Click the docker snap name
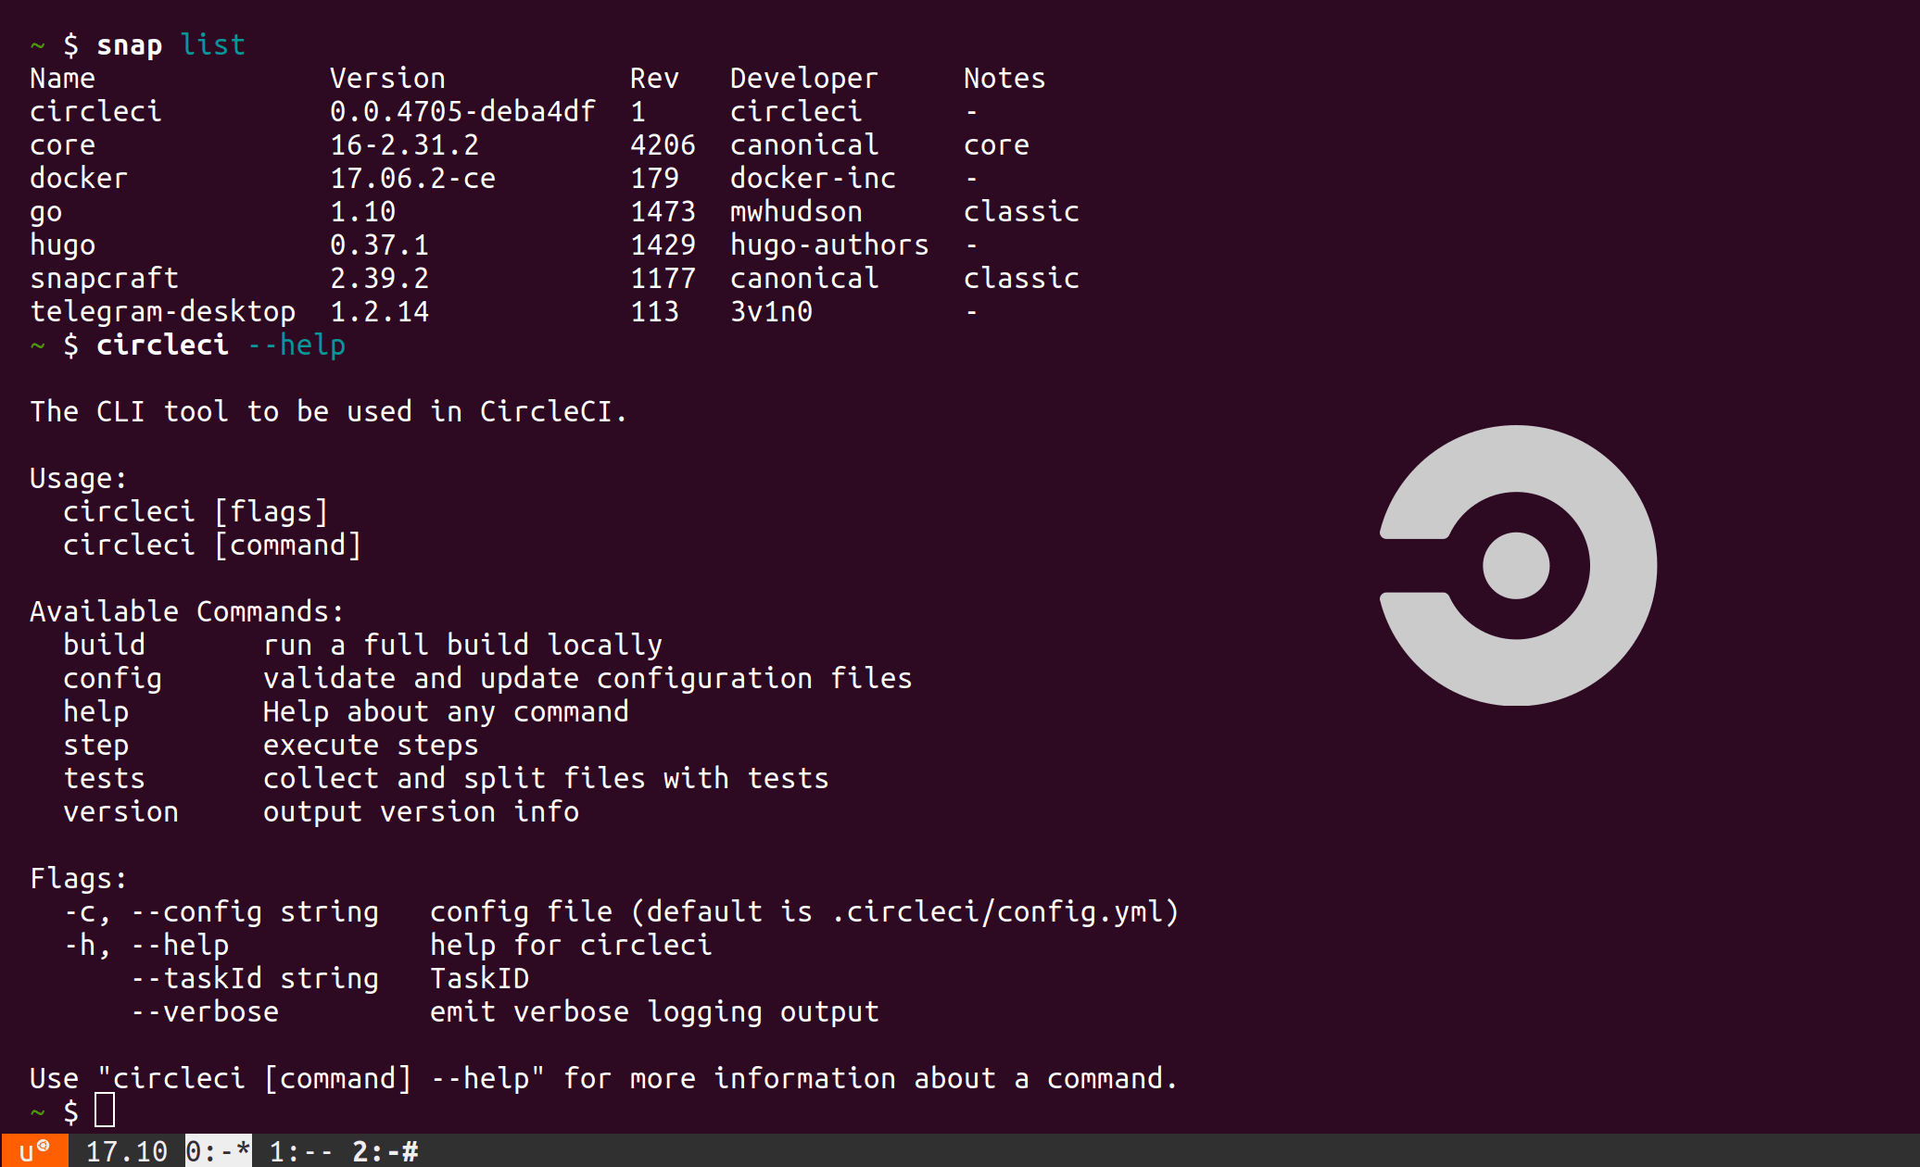Screen dimensions: 1920x1167 (79, 178)
